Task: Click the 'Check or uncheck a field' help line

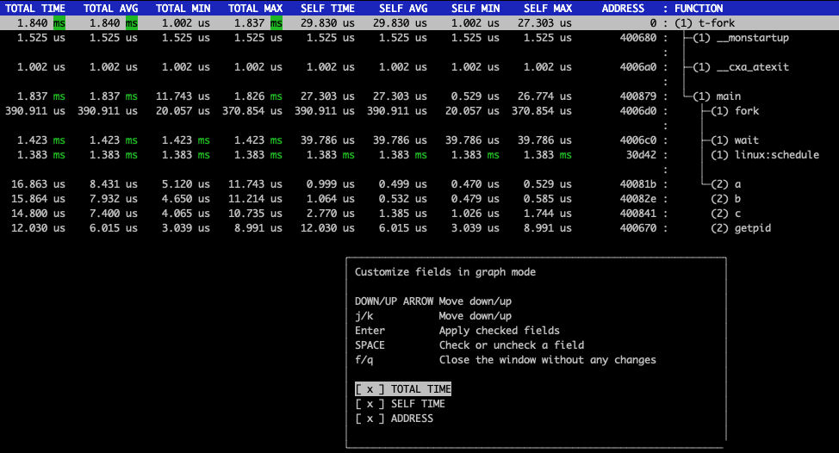Action: (512, 345)
